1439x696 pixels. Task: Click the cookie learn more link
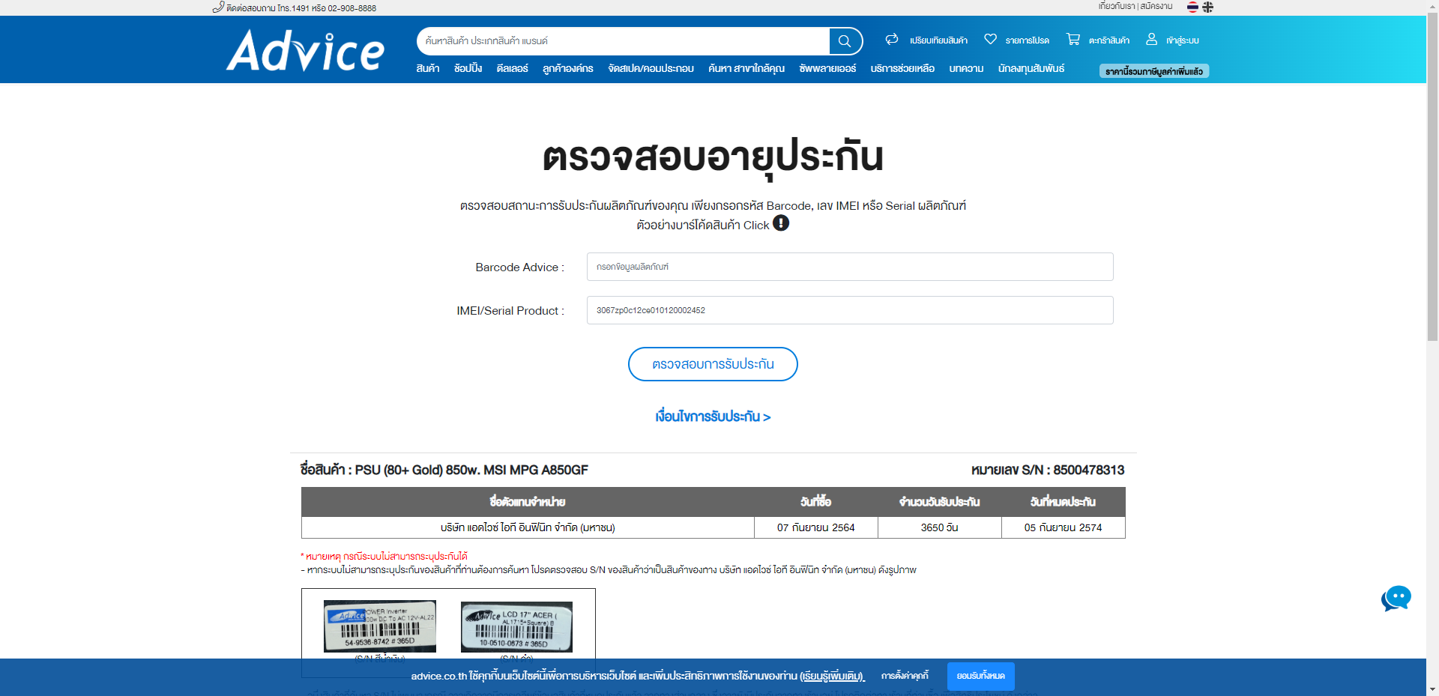[x=833, y=677]
